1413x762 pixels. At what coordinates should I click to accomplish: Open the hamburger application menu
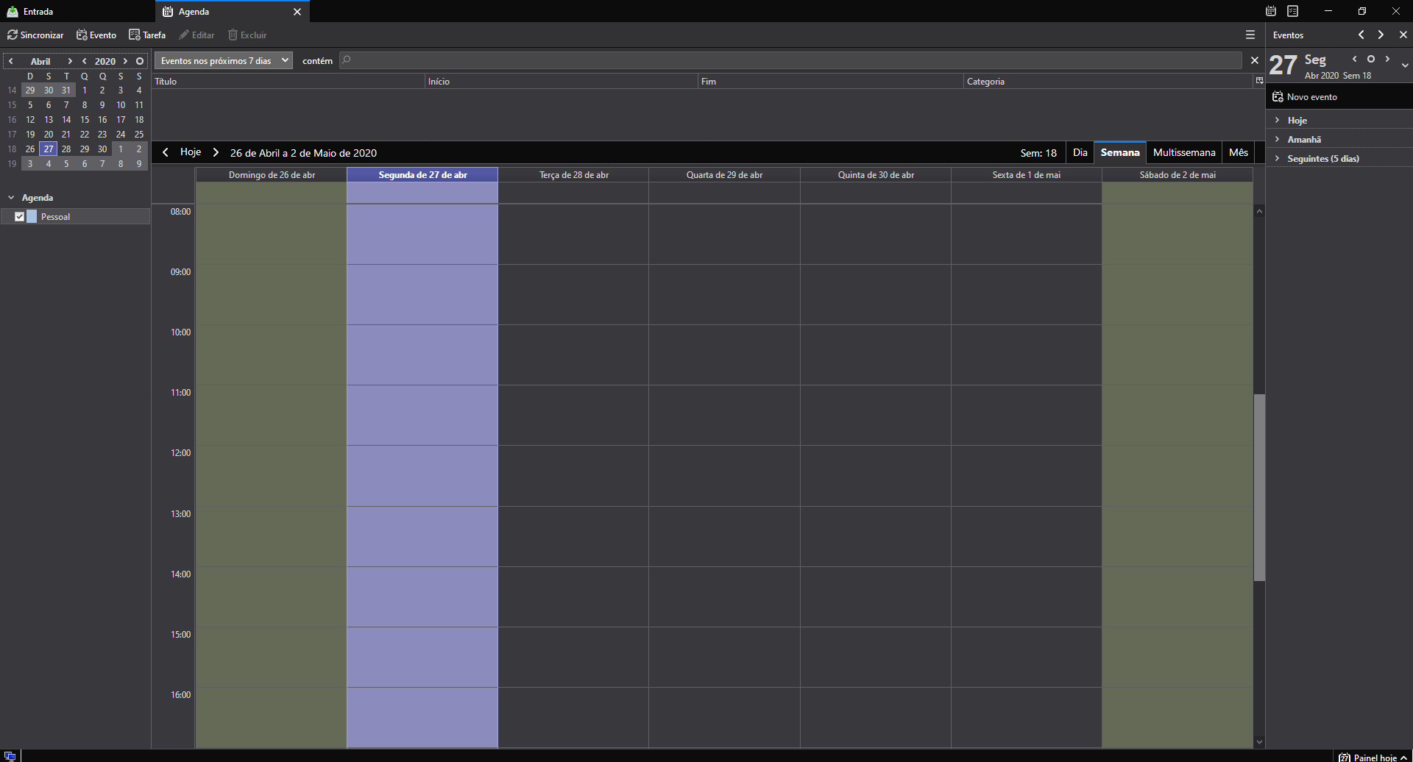point(1250,35)
